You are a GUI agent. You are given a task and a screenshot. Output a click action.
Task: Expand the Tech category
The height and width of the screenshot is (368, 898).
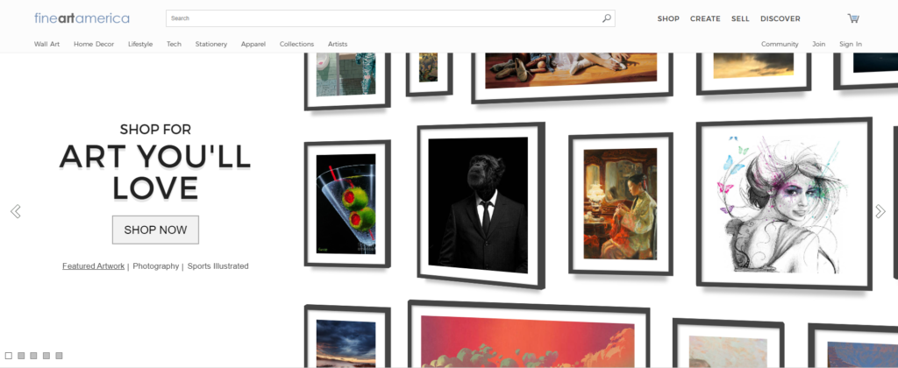pos(175,44)
